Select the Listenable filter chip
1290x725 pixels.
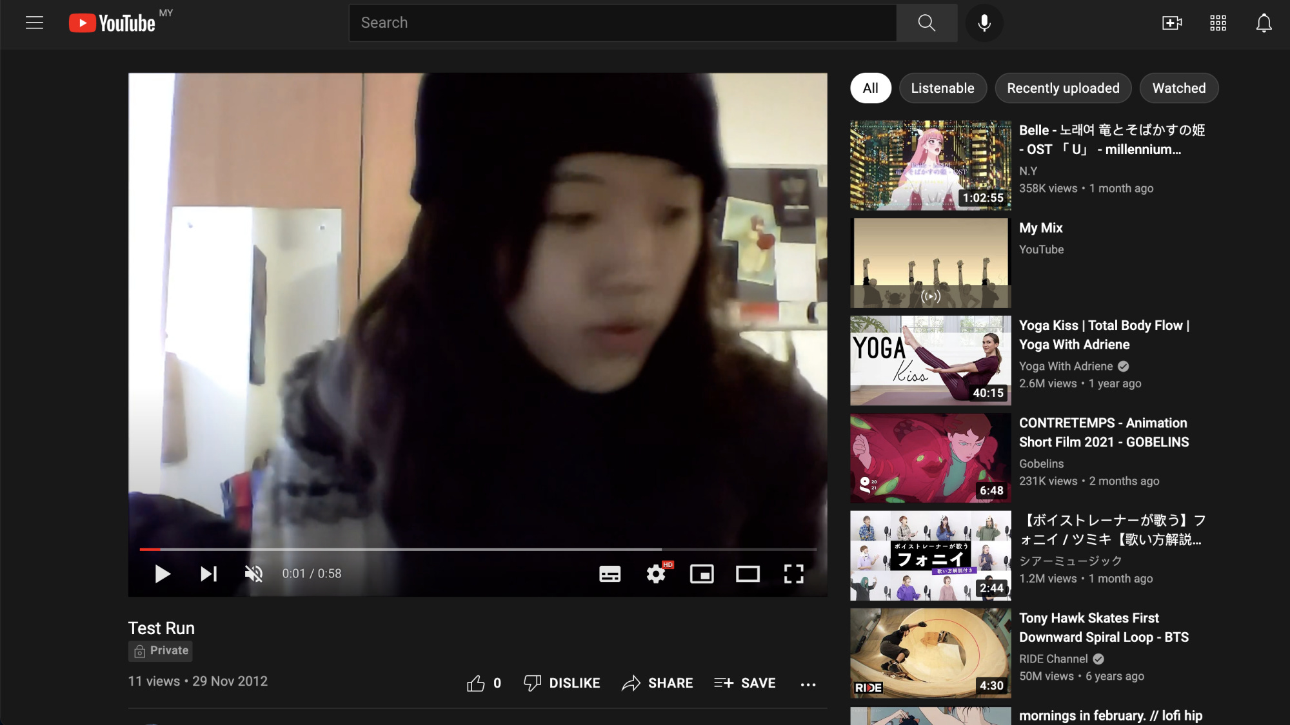coord(942,88)
